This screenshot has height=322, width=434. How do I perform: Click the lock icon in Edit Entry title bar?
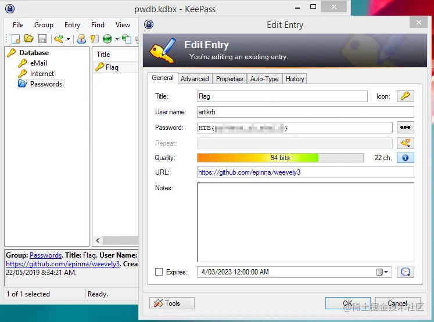pyautogui.click(x=149, y=24)
